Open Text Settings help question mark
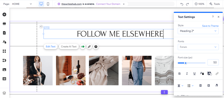The width and height of the screenshot is (224, 98). [x=213, y=17]
